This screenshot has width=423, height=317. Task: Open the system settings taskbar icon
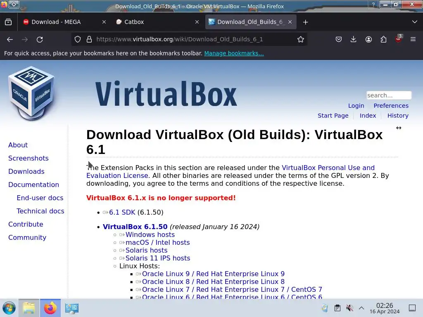click(72, 308)
